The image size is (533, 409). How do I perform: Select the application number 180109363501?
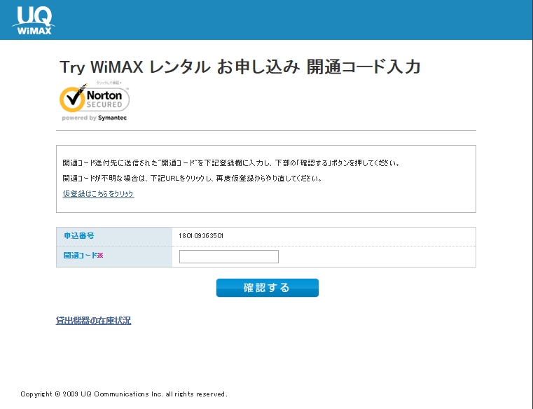(201, 236)
